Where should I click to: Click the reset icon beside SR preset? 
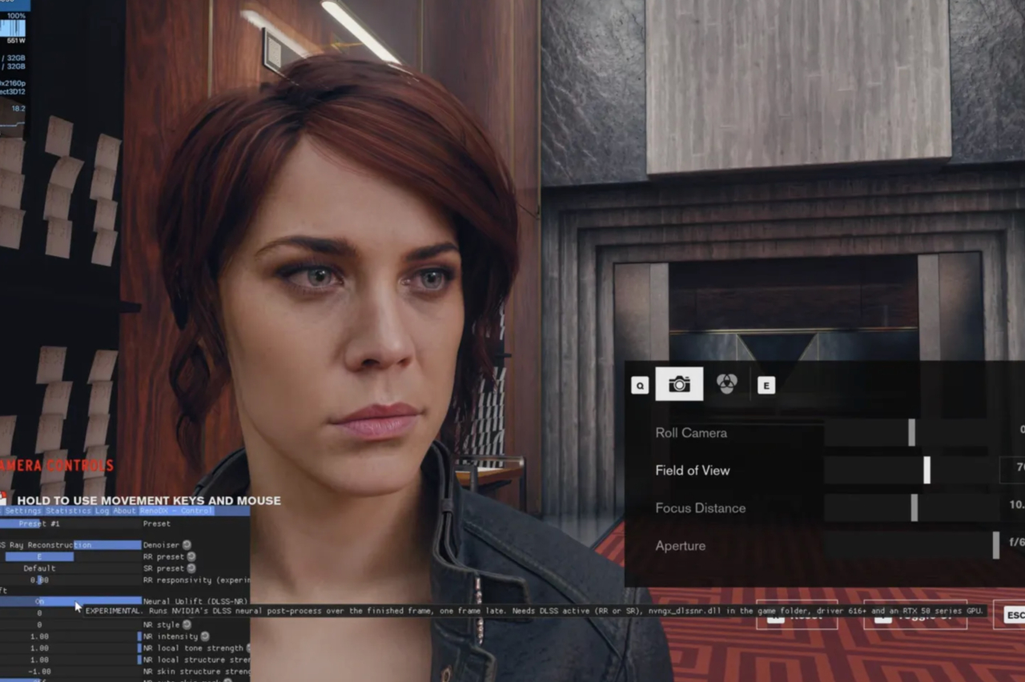pyautogui.click(x=191, y=569)
